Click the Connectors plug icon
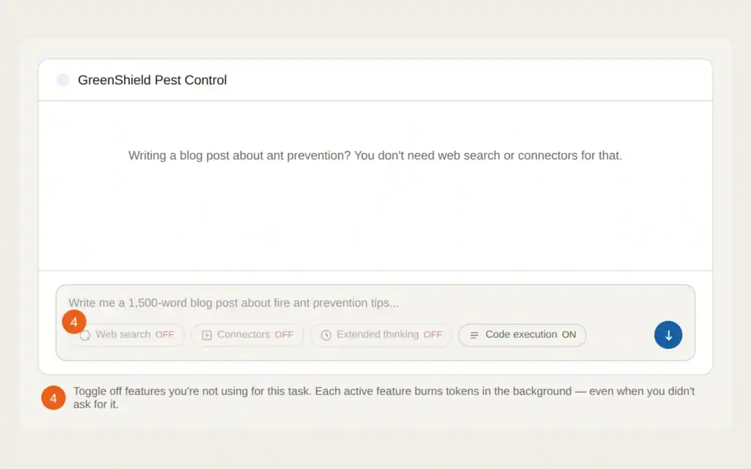Screen dimensions: 751x469 tap(206, 335)
